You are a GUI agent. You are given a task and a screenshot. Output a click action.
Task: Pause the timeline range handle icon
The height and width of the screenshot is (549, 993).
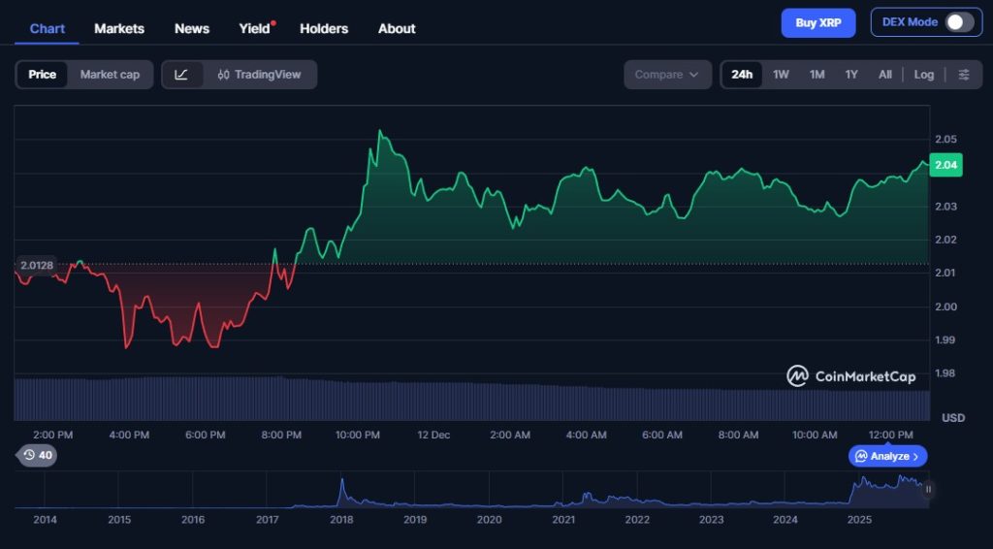pos(928,490)
